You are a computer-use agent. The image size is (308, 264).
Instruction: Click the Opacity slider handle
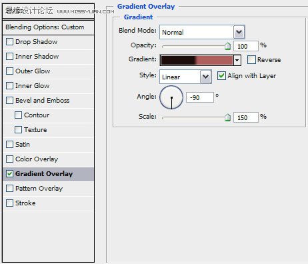(227, 46)
